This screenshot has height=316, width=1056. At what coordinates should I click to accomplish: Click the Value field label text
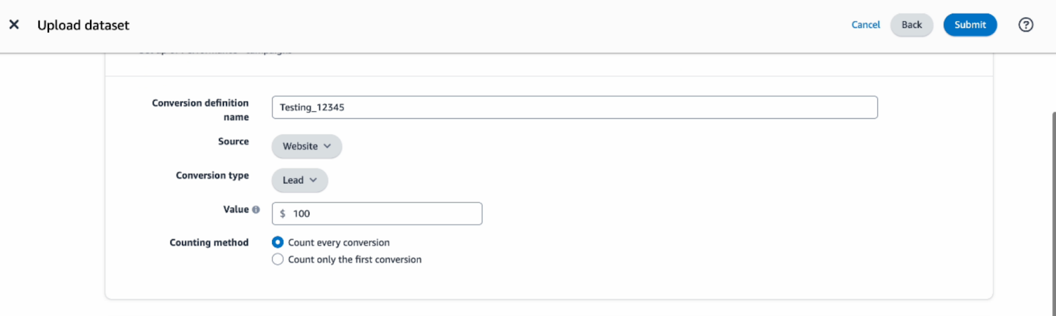[x=235, y=210]
